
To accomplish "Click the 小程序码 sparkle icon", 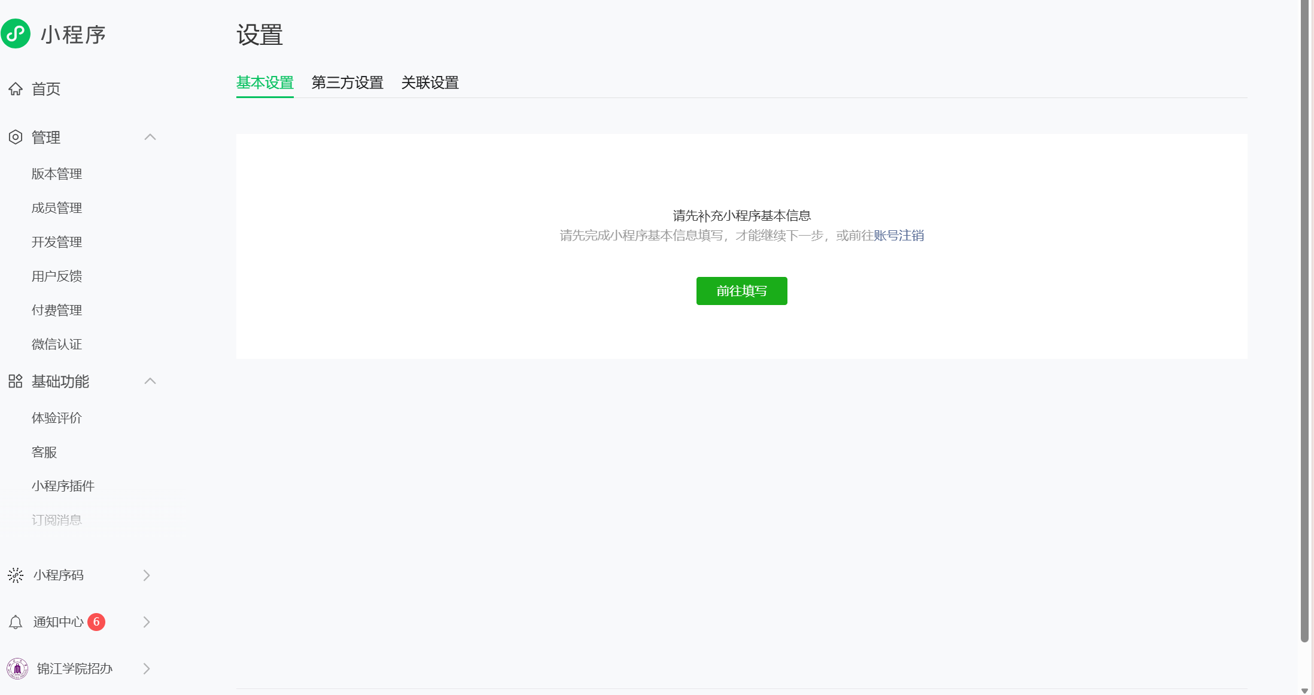I will click(x=16, y=575).
